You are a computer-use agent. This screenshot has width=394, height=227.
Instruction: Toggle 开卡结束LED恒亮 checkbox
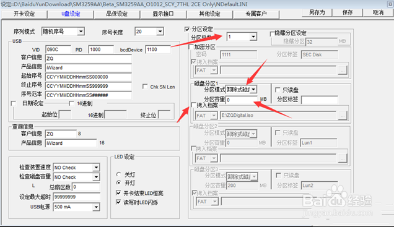pos(118,193)
